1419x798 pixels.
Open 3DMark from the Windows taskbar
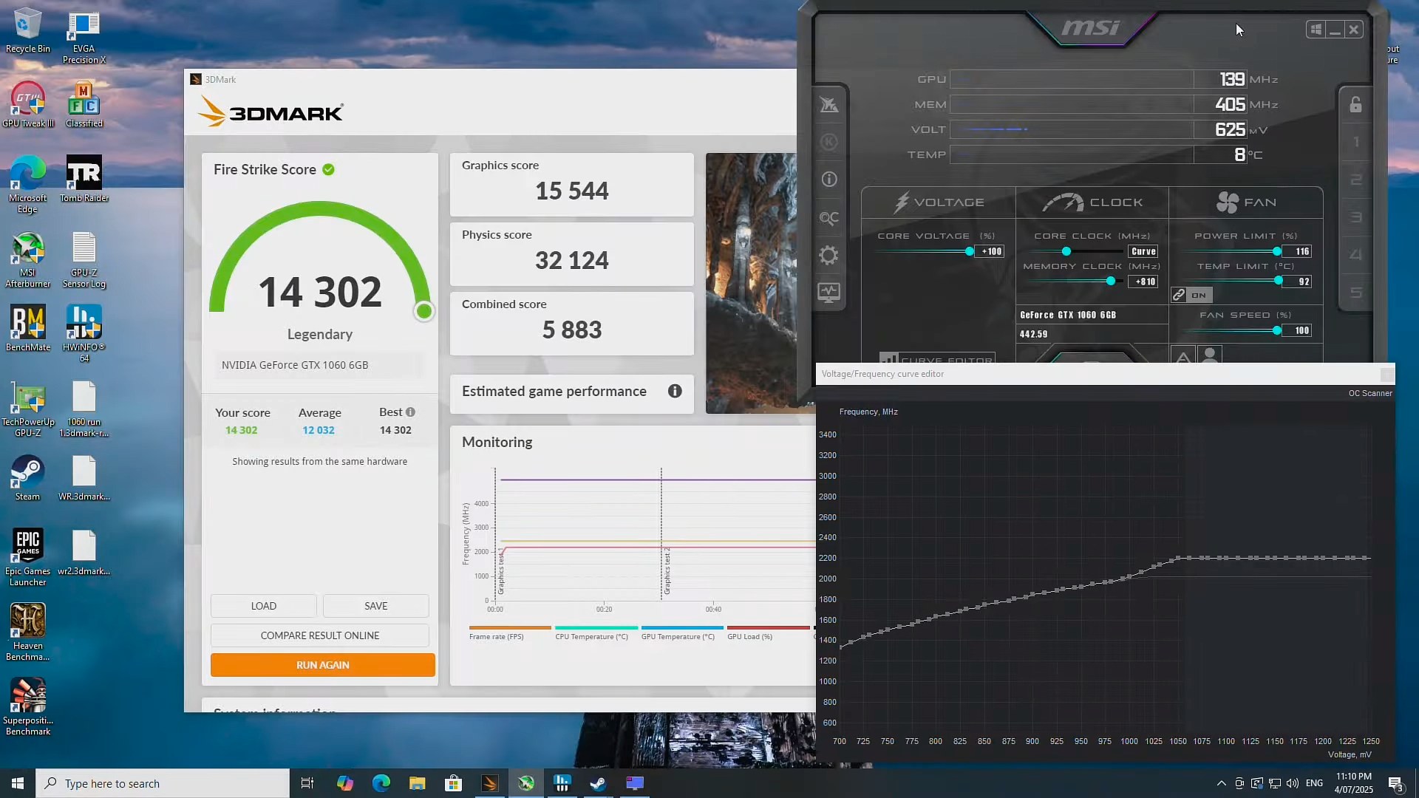click(489, 783)
